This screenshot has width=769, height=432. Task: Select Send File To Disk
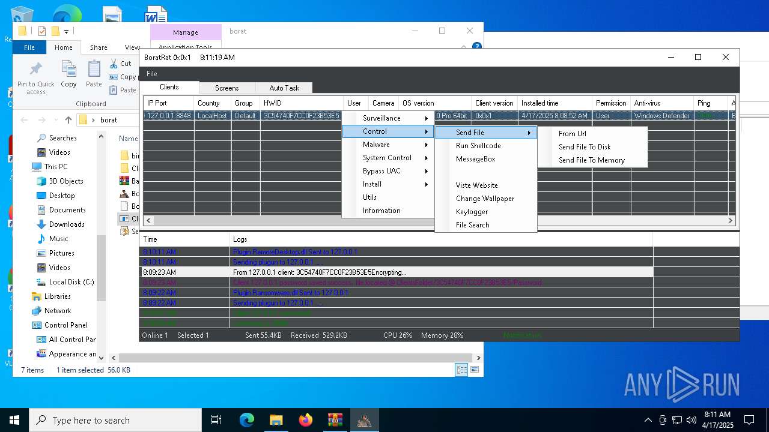pyautogui.click(x=592, y=147)
